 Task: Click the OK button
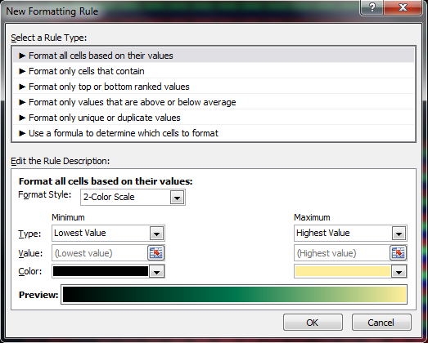click(313, 323)
